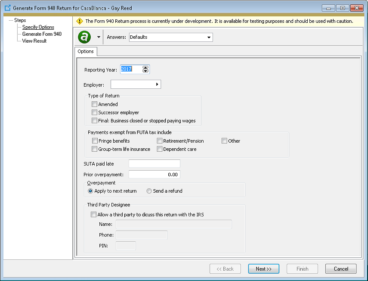The image size is (368, 281).
Task: Check Final: Business closed or stopped paying wages
Action: pyautogui.click(x=94, y=120)
